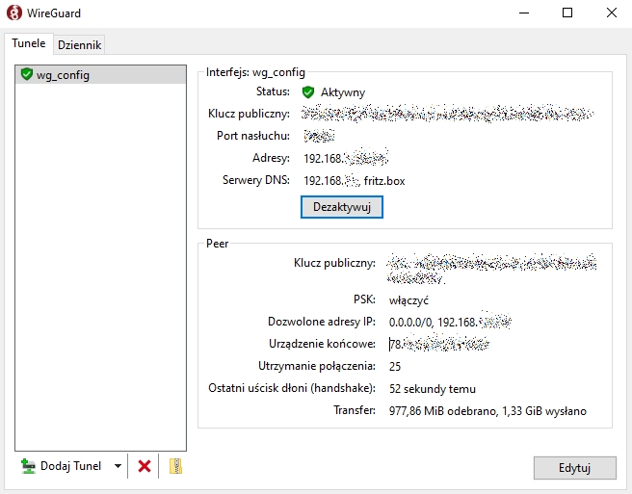Minimize the WireGuard window
Screen dimensions: 632x494
click(x=523, y=13)
